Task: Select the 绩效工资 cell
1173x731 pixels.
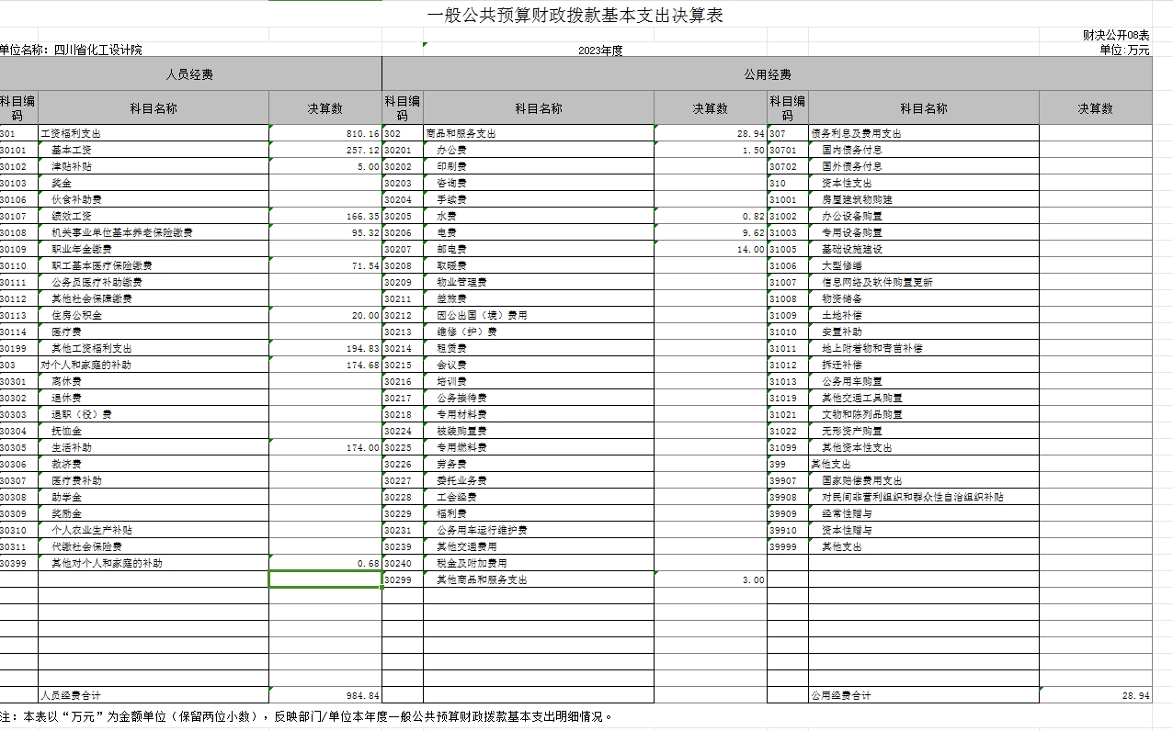Action: coord(154,216)
